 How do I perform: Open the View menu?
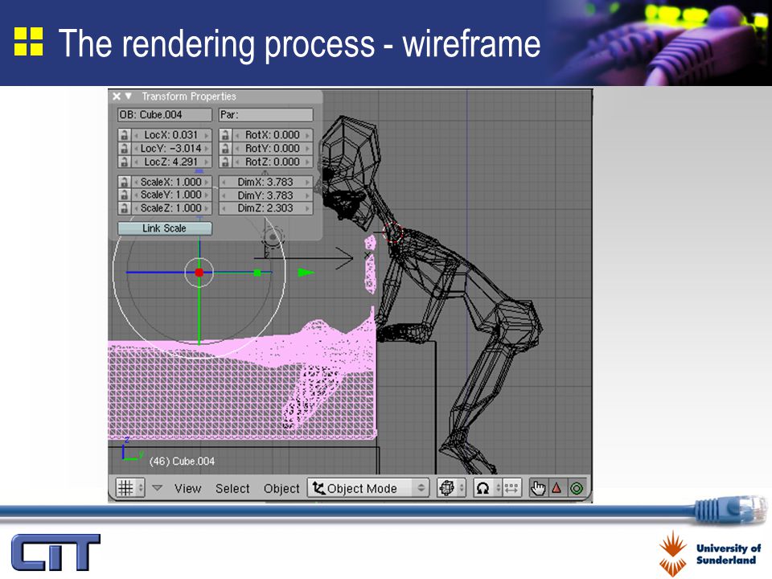187,488
